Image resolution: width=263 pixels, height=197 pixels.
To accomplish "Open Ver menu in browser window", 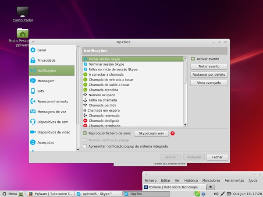I will (x=177, y=180).
